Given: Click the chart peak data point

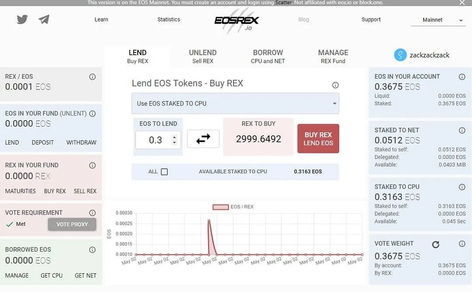Looking at the screenshot, I should pyautogui.click(x=208, y=221).
